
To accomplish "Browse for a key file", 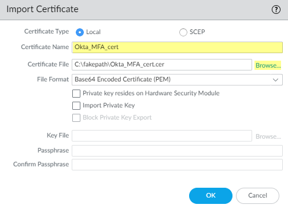I will tap(268, 136).
